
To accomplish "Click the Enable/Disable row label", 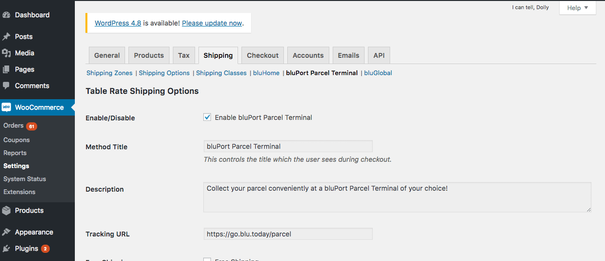I will point(110,118).
